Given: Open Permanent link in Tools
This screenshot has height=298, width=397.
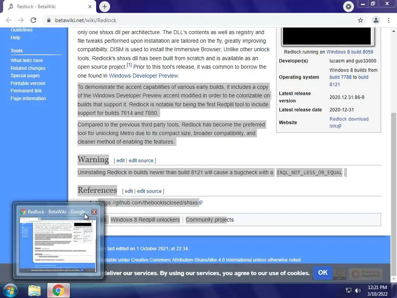Looking at the screenshot, I should [26, 91].
